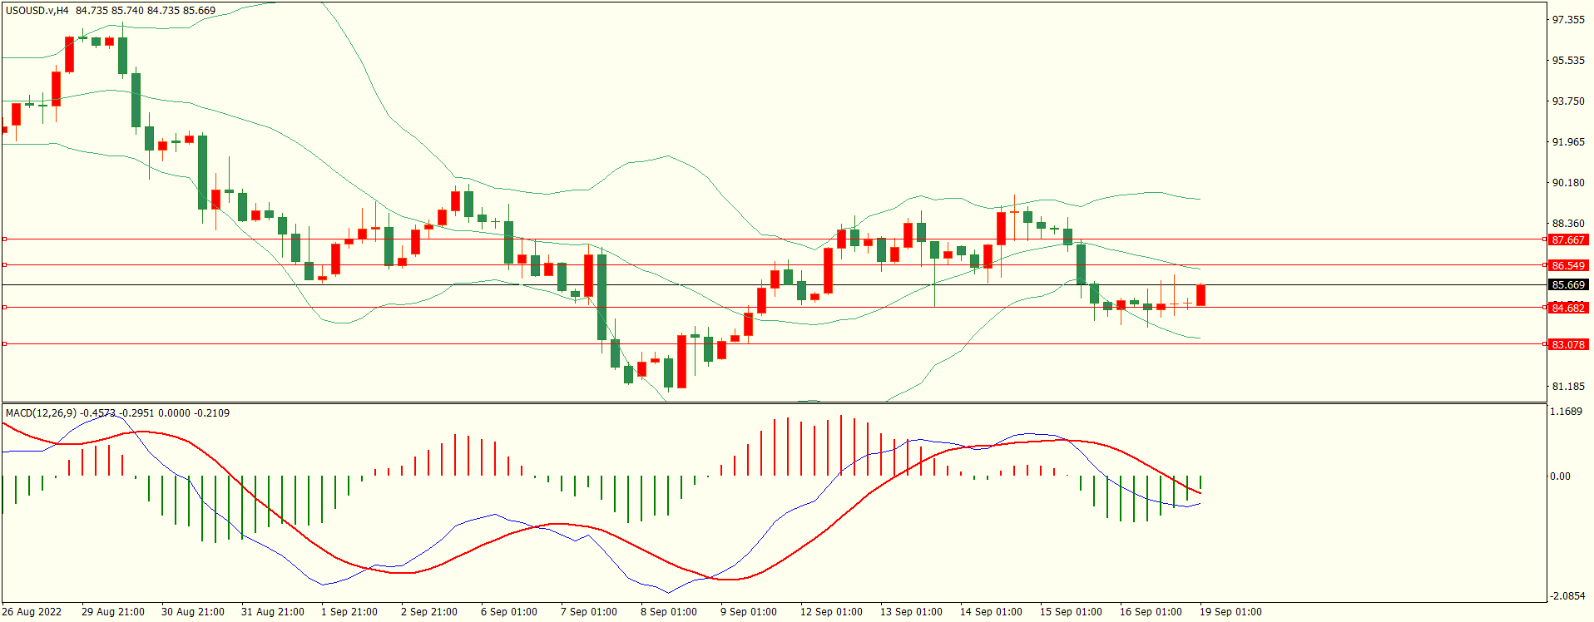
Task: Click the 7 Sep 01:00 time axis label
Action: [x=589, y=612]
